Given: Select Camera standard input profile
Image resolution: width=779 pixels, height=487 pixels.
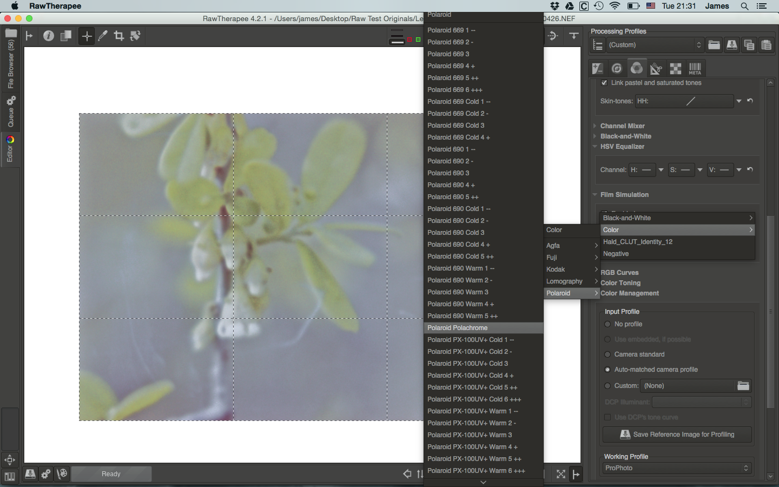Looking at the screenshot, I should pos(608,354).
